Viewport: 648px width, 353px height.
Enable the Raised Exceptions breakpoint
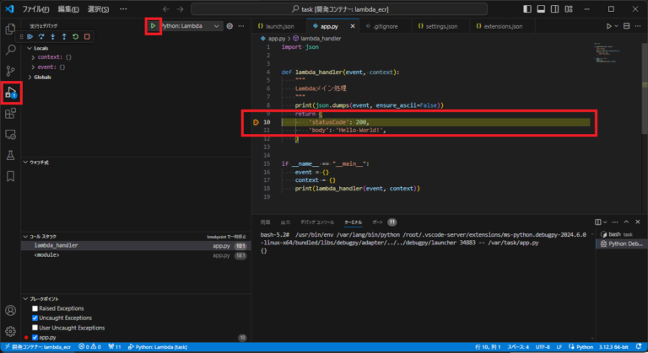tap(35, 308)
